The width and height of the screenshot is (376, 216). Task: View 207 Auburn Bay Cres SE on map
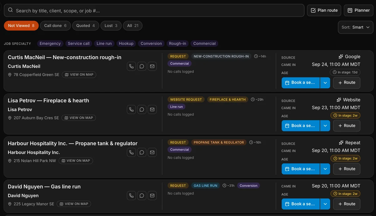tap(79, 118)
